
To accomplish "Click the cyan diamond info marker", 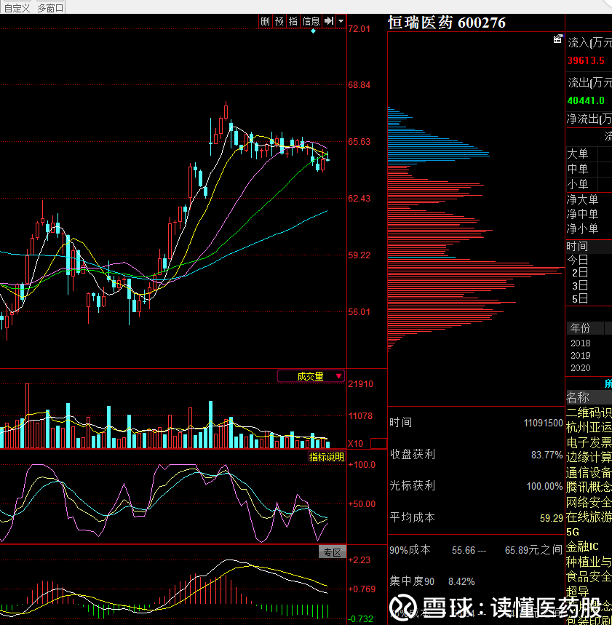I will [314, 31].
